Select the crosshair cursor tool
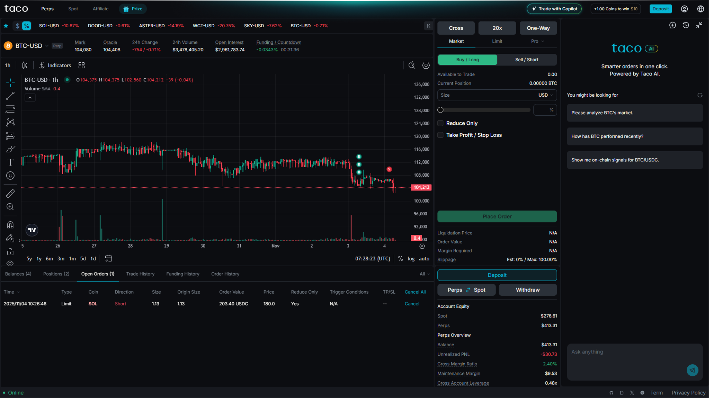Image resolution: width=709 pixels, height=398 pixels. [10, 83]
